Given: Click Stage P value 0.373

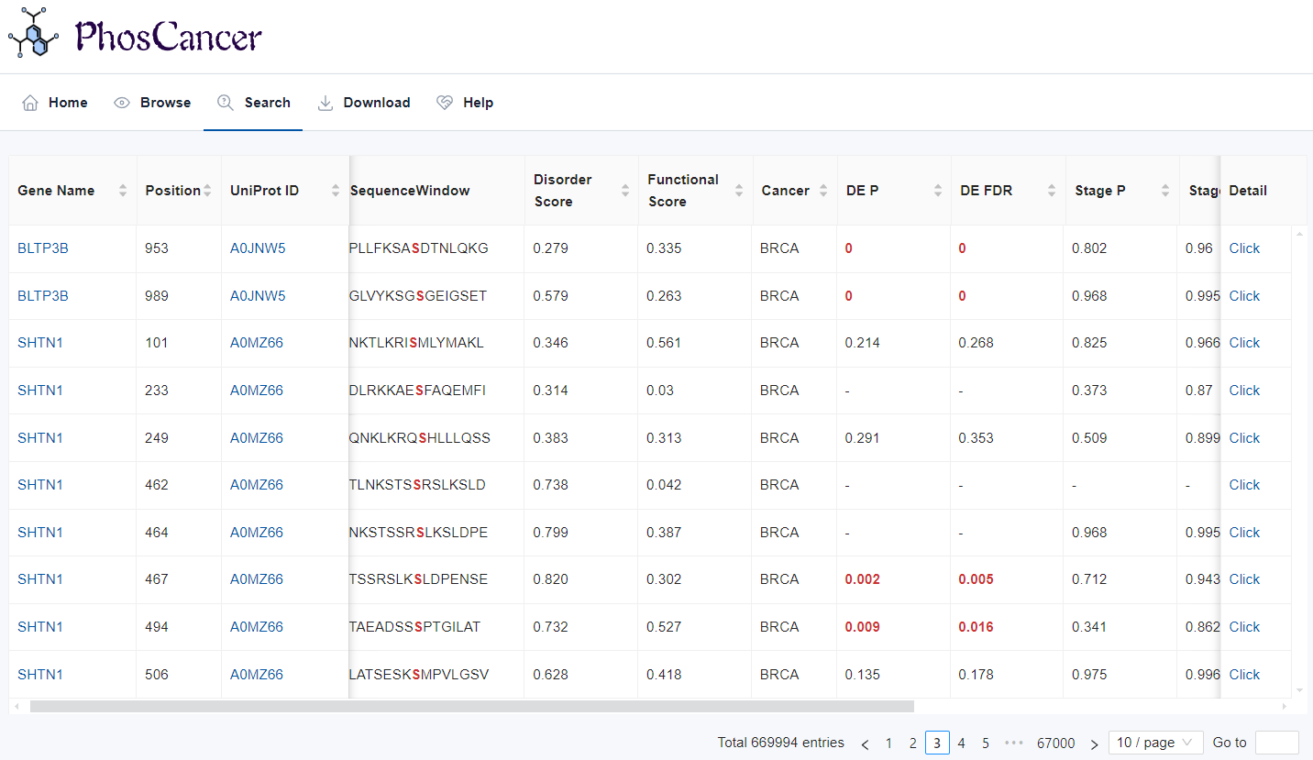Looking at the screenshot, I should [x=1089, y=391].
